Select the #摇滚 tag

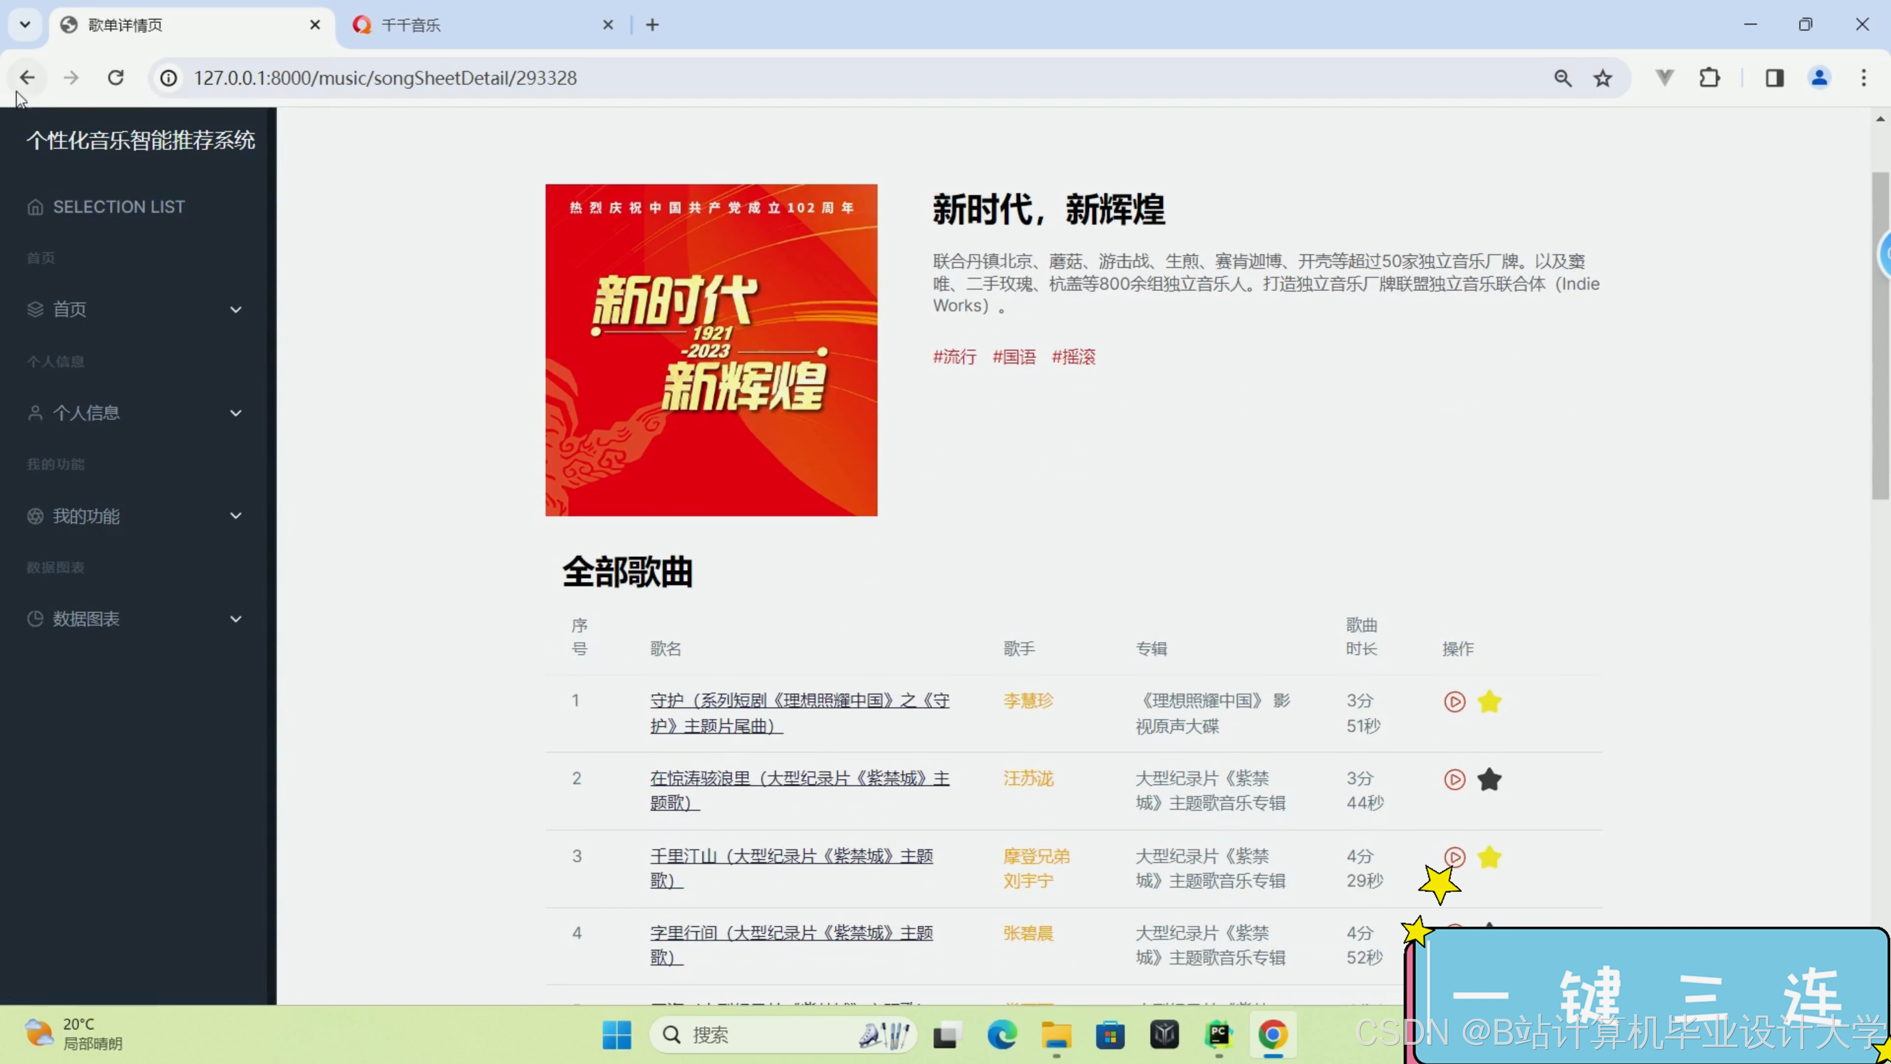click(x=1073, y=357)
